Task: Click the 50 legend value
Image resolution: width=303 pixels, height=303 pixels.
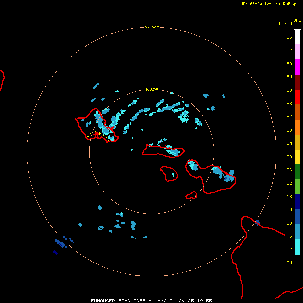Action: [x=289, y=90]
